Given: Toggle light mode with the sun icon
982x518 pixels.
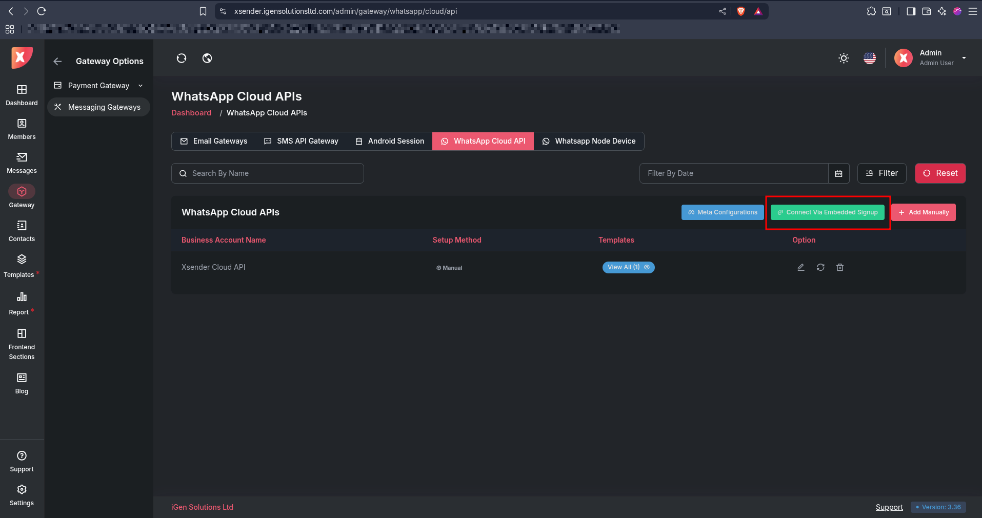Looking at the screenshot, I should pos(844,58).
